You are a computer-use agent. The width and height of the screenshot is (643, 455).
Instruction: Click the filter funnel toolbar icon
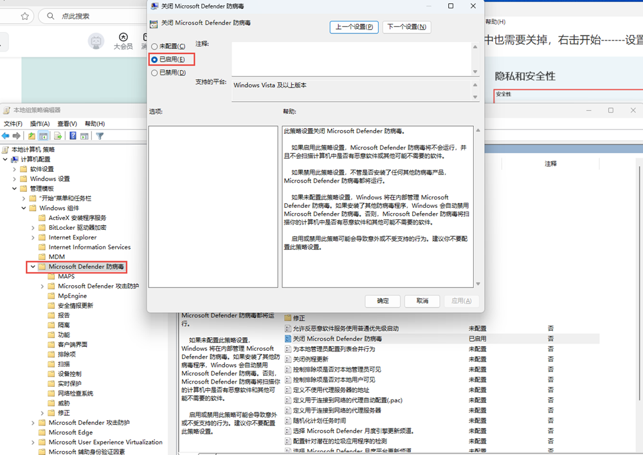point(100,136)
